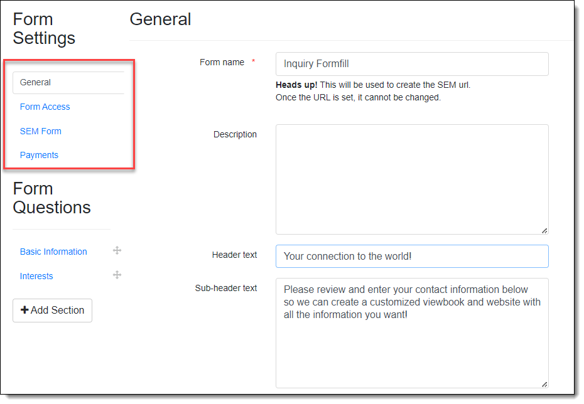Click into the Description text area
Image resolution: width=584 pixels, height=404 pixels.
tap(412, 179)
